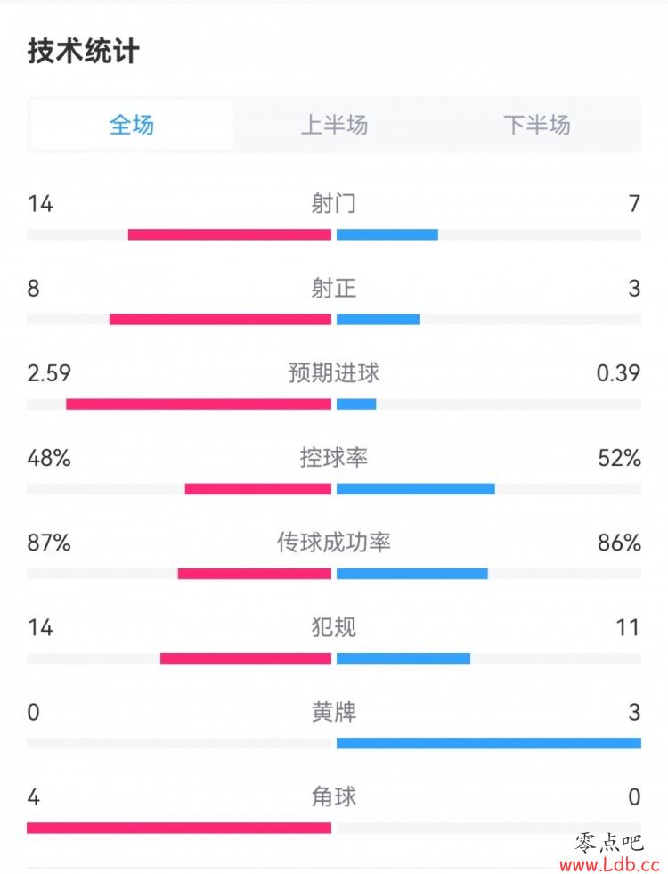Click the blue 黄牌 bar
The image size is (668, 874).
(489, 743)
